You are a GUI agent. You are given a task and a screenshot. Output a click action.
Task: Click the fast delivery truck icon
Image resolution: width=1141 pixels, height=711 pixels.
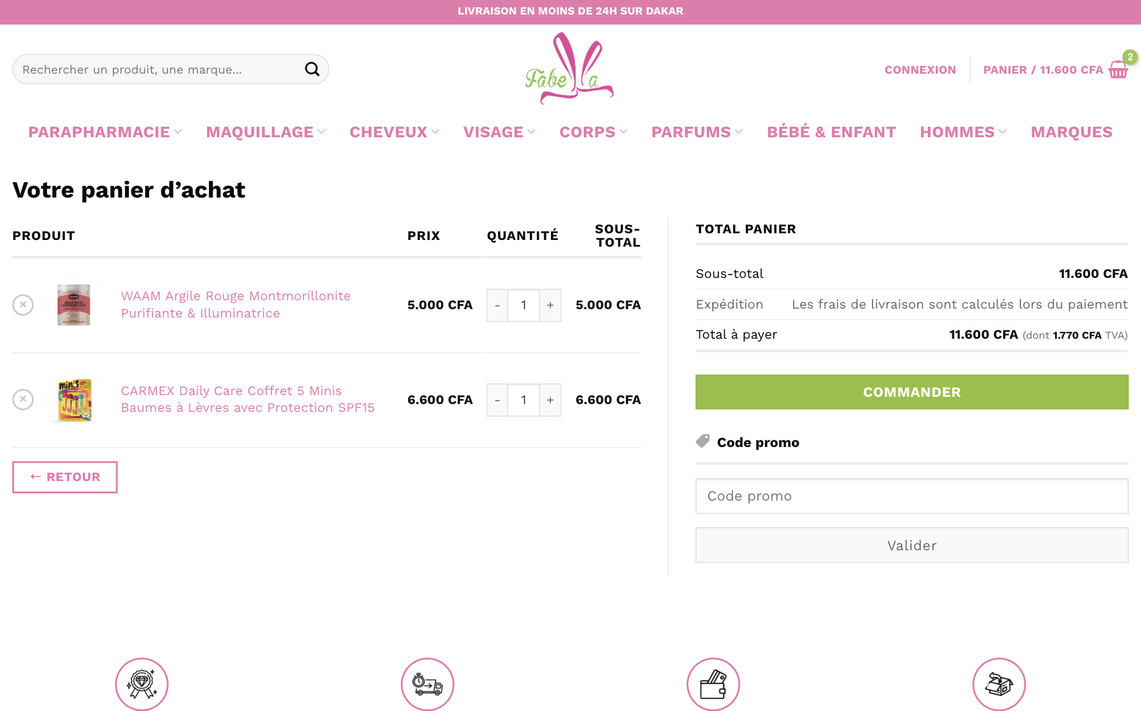coord(427,684)
